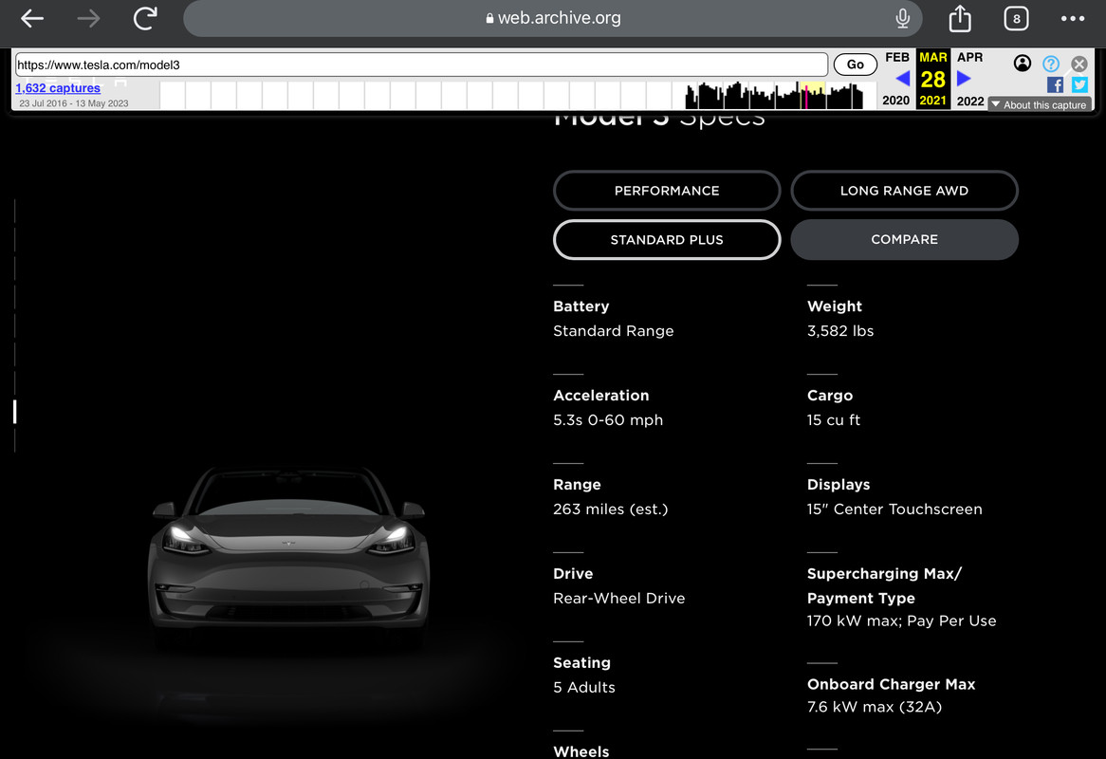
Task: Share capture on Twitter icon
Action: point(1079,85)
